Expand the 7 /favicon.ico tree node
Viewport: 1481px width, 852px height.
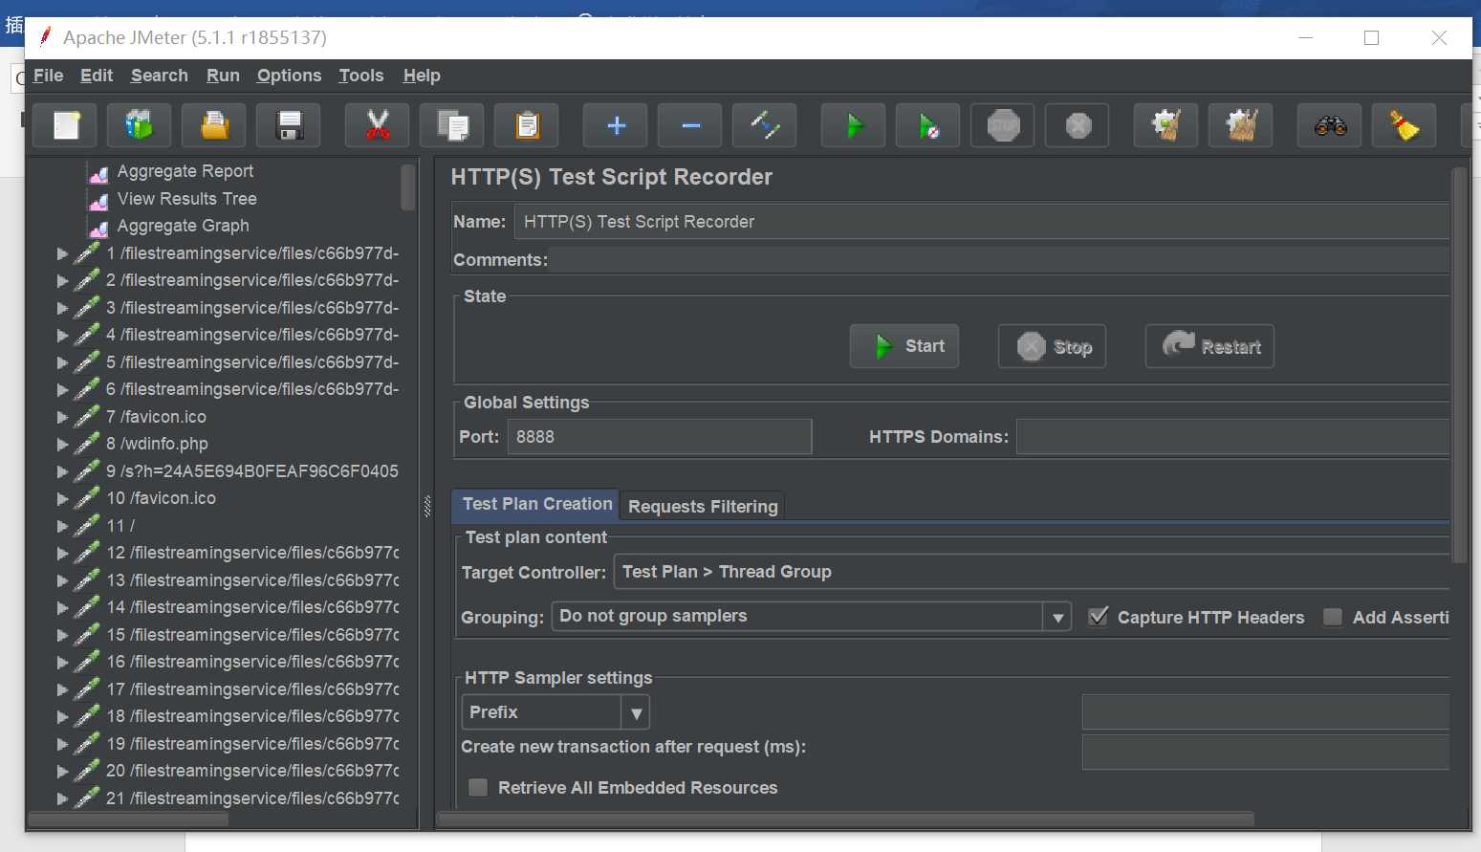pos(62,417)
